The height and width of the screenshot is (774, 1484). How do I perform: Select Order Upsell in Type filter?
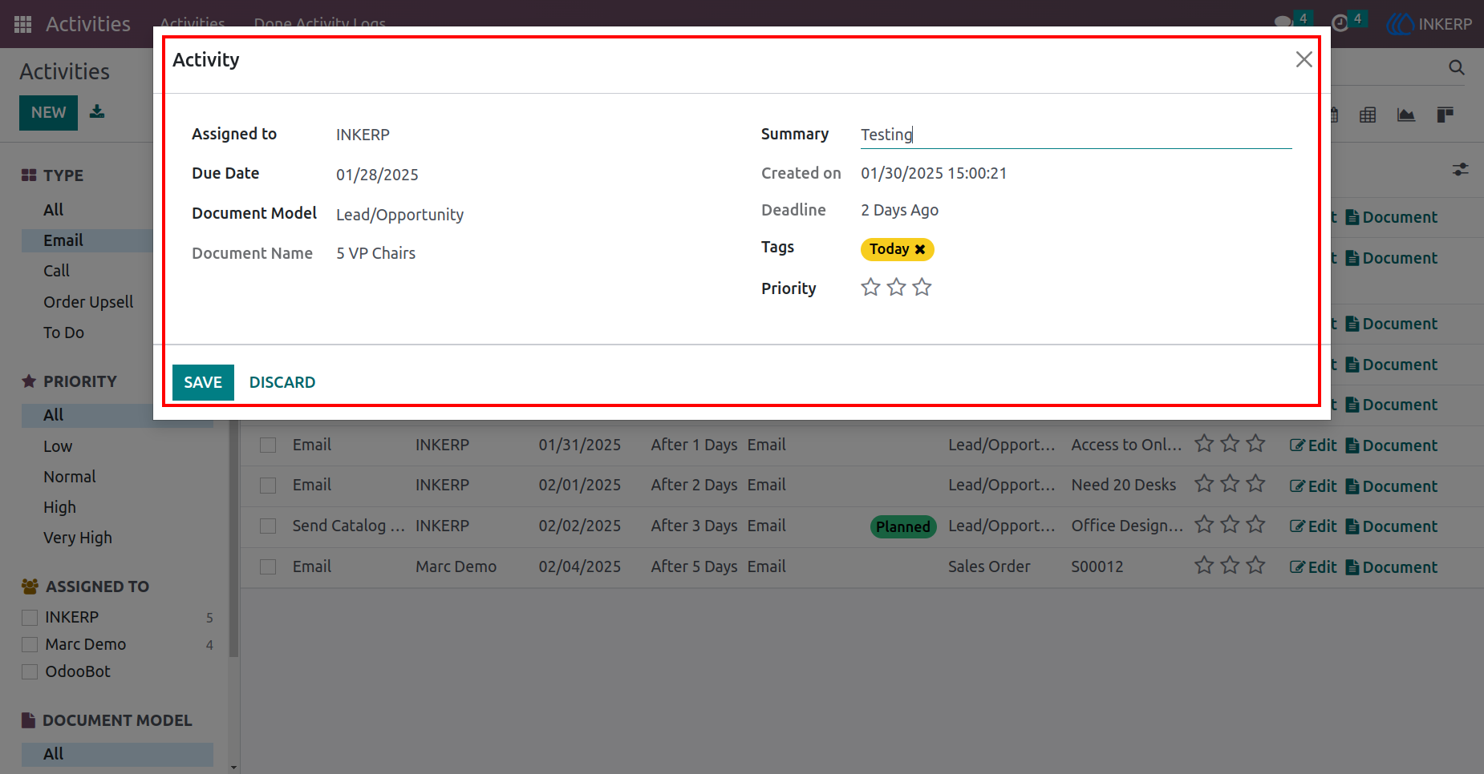88,302
